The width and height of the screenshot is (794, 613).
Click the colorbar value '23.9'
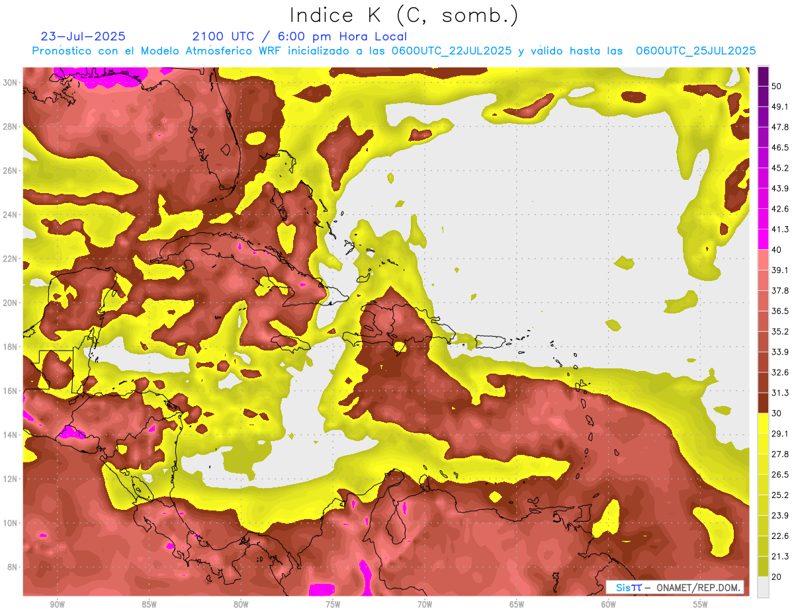pos(780,516)
